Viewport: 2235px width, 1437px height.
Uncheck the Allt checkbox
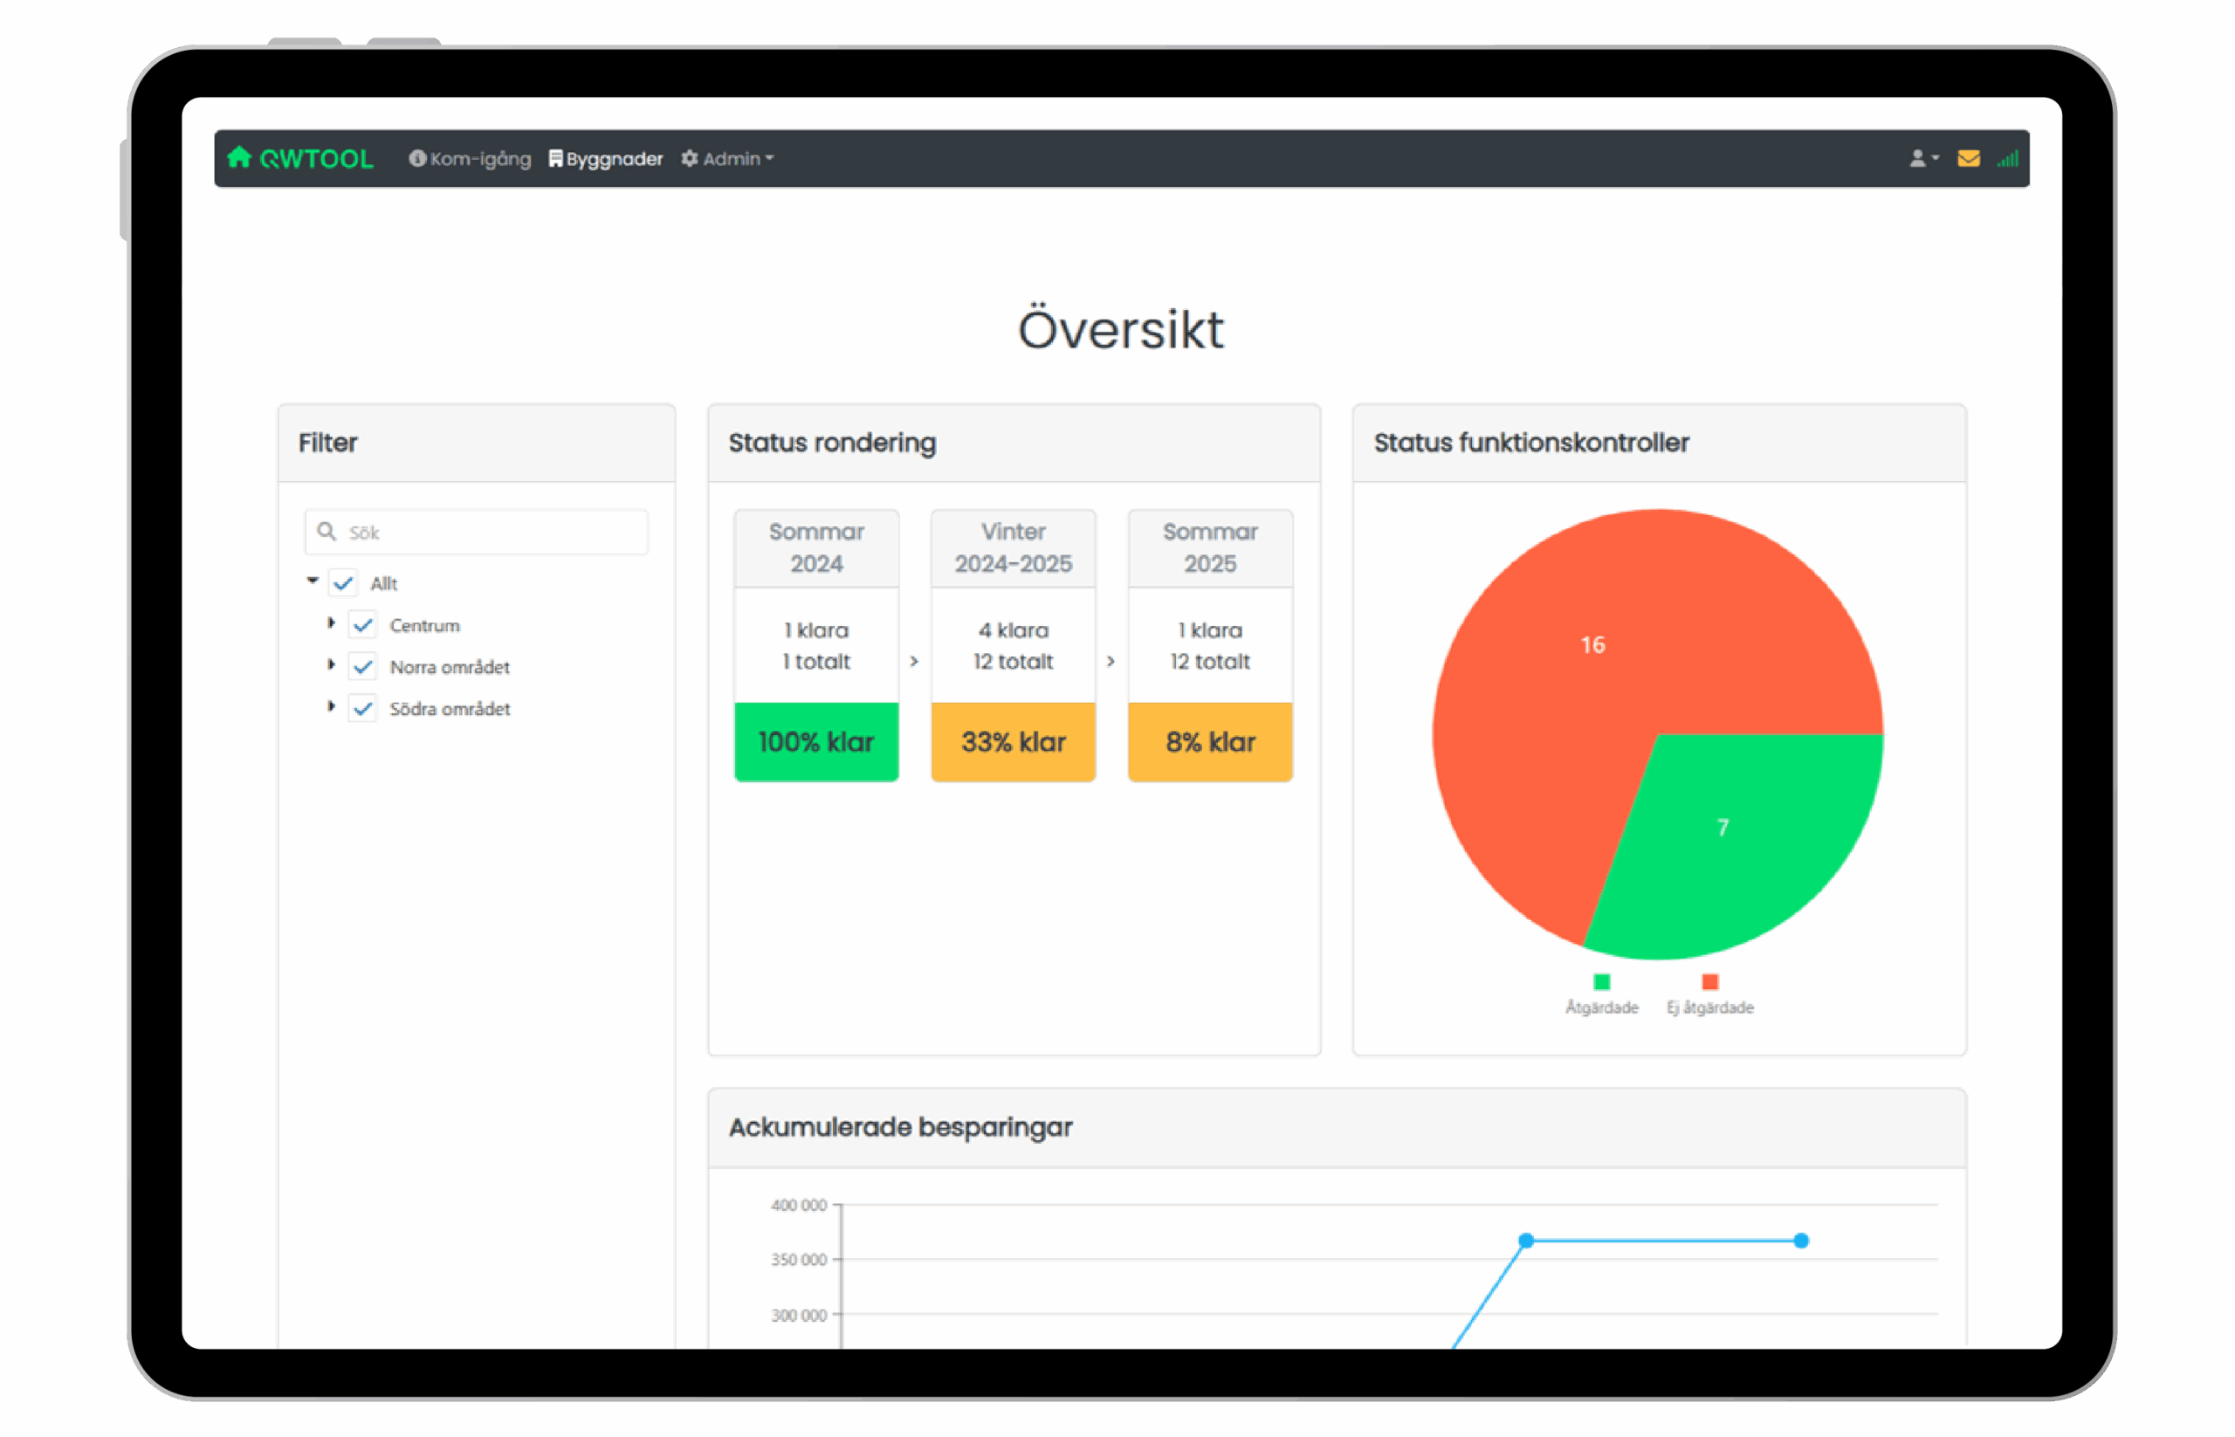(343, 584)
